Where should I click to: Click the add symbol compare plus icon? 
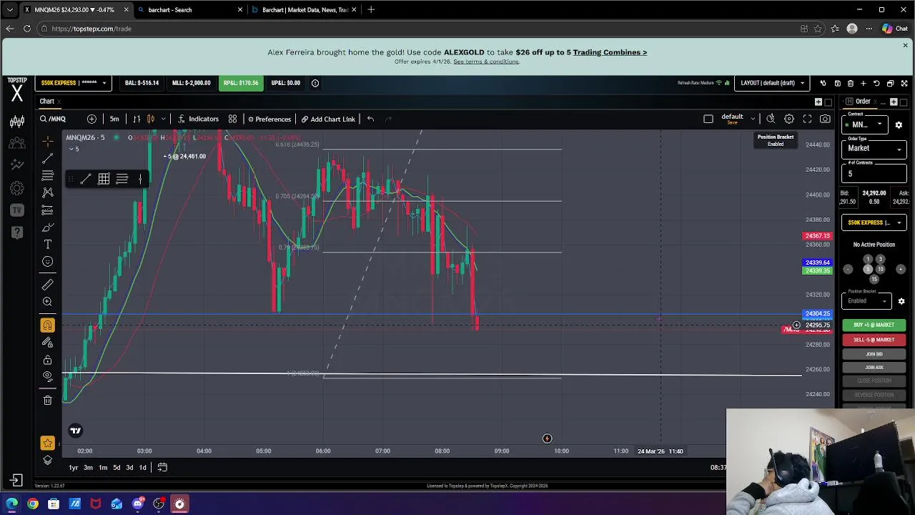(x=91, y=119)
